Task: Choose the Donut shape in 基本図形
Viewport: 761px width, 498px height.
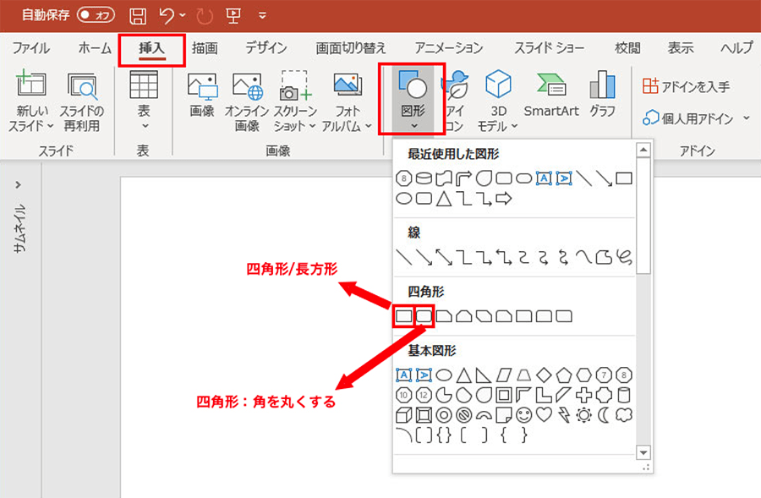Action: (444, 415)
